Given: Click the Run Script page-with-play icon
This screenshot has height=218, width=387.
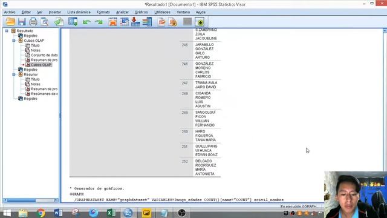Looking at the screenshot, I should coord(173,22).
